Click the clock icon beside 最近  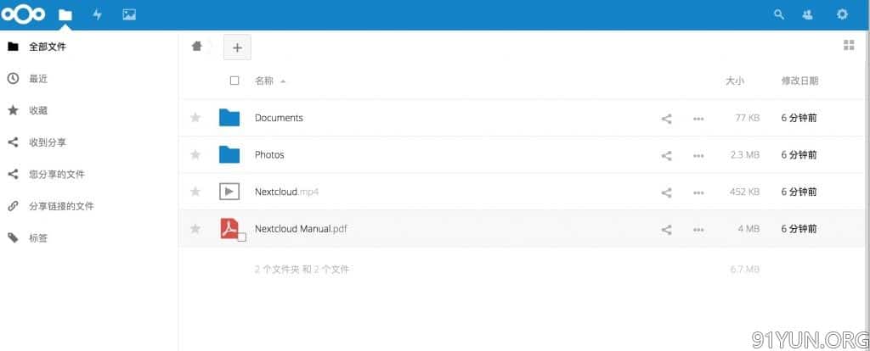tap(13, 79)
